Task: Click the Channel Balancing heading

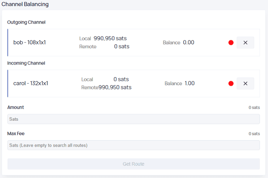Action: (25, 4)
